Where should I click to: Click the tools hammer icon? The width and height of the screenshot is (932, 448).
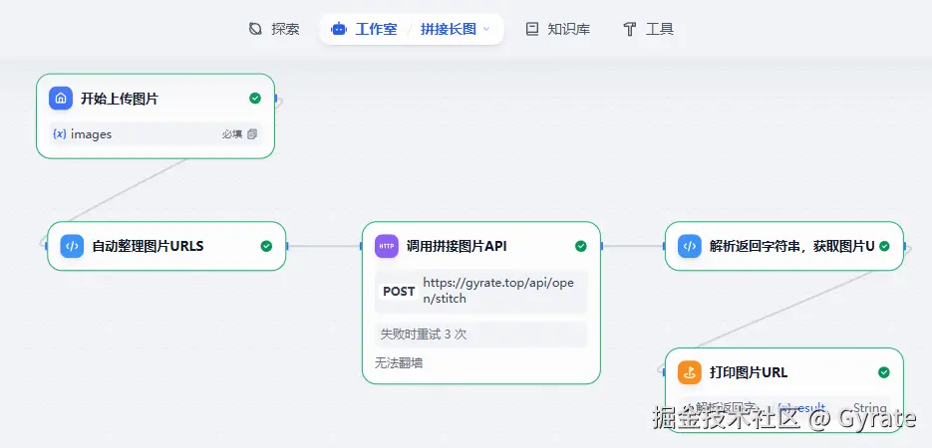629,29
